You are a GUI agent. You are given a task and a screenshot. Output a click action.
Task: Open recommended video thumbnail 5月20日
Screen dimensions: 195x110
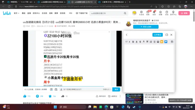point(135,99)
